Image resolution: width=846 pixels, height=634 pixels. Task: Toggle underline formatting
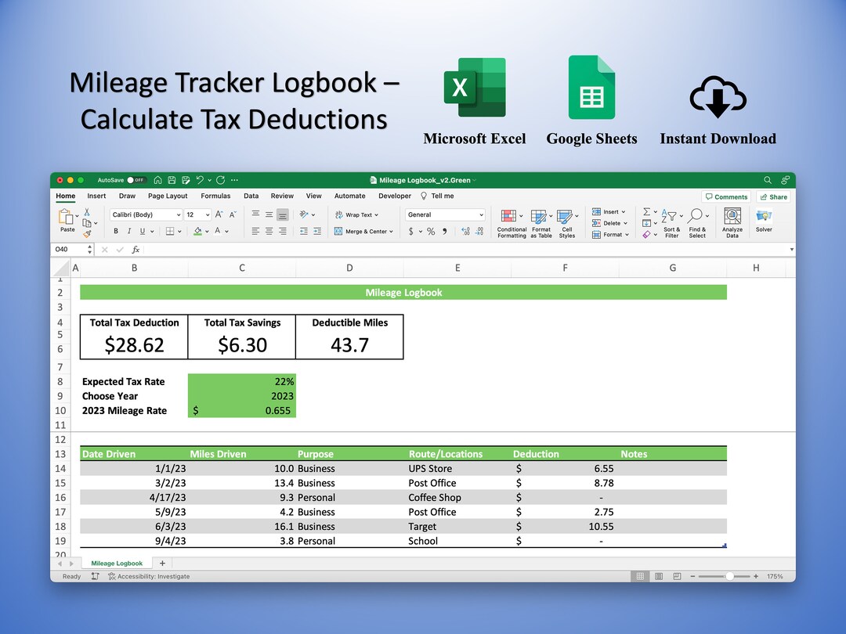pyautogui.click(x=142, y=230)
